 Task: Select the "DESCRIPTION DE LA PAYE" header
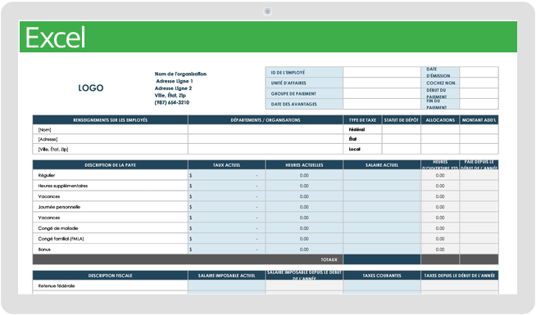click(110, 165)
